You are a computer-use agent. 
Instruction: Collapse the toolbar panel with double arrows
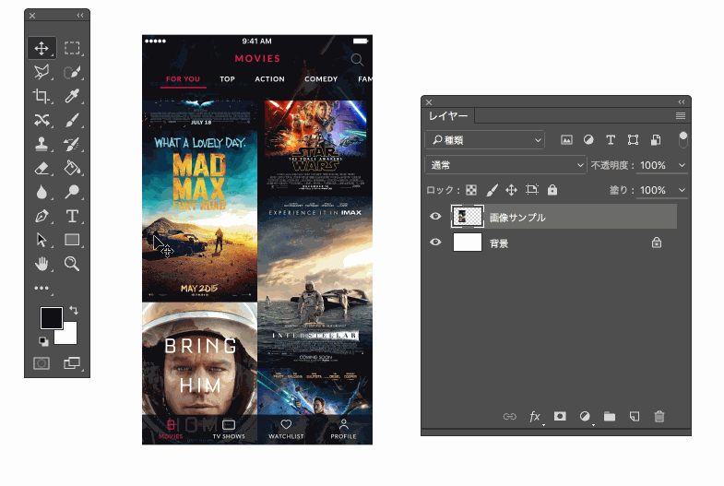pyautogui.click(x=80, y=16)
